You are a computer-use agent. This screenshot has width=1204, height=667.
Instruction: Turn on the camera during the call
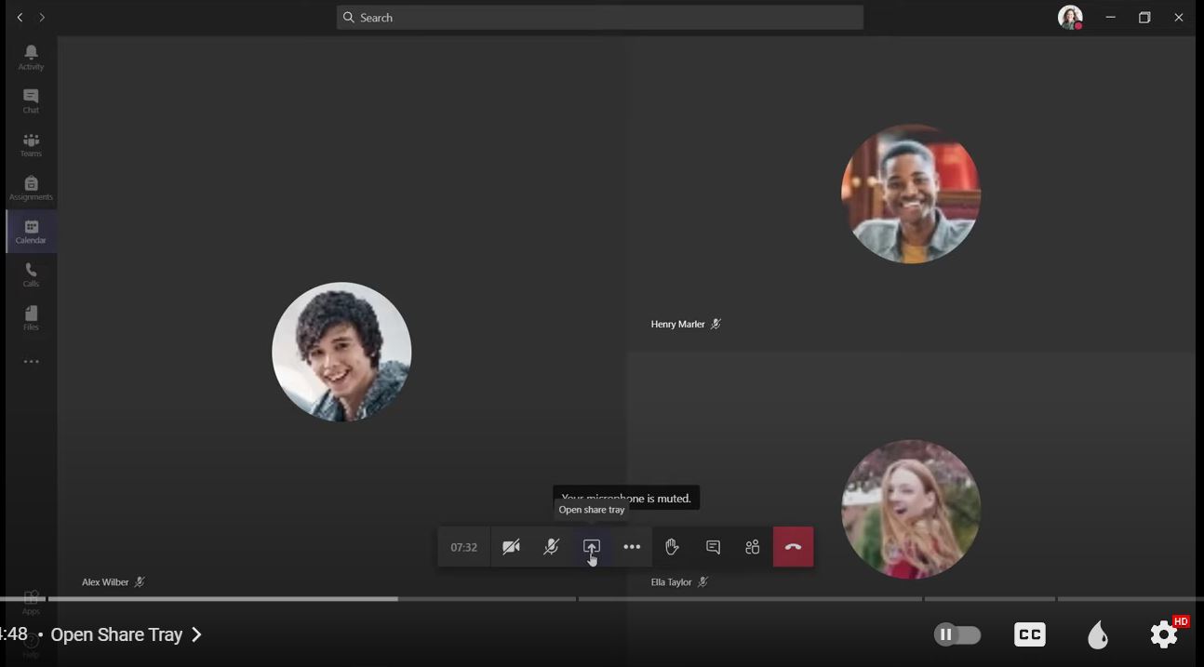point(511,547)
